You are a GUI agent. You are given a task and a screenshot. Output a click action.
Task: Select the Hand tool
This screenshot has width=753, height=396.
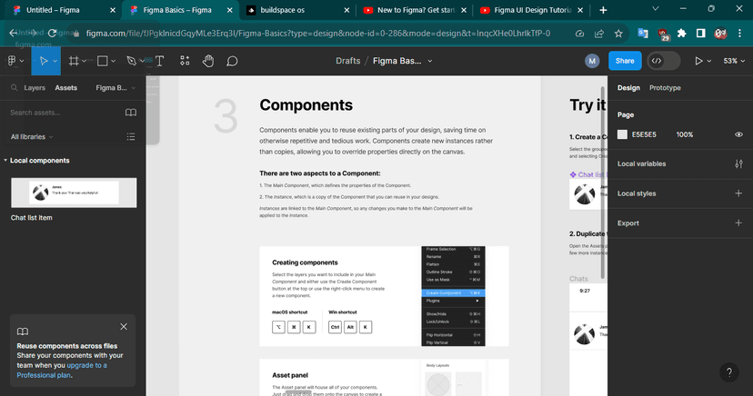[208, 61]
